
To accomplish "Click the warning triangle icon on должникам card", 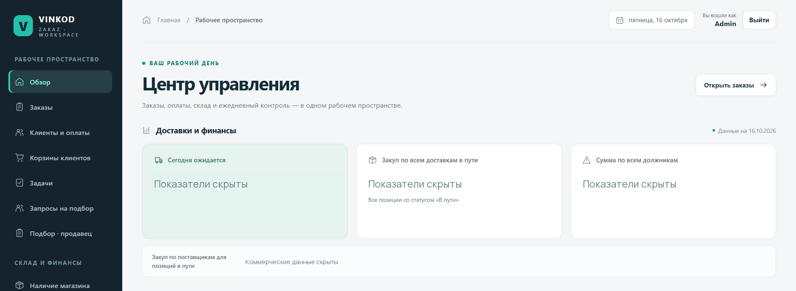I will (x=586, y=160).
